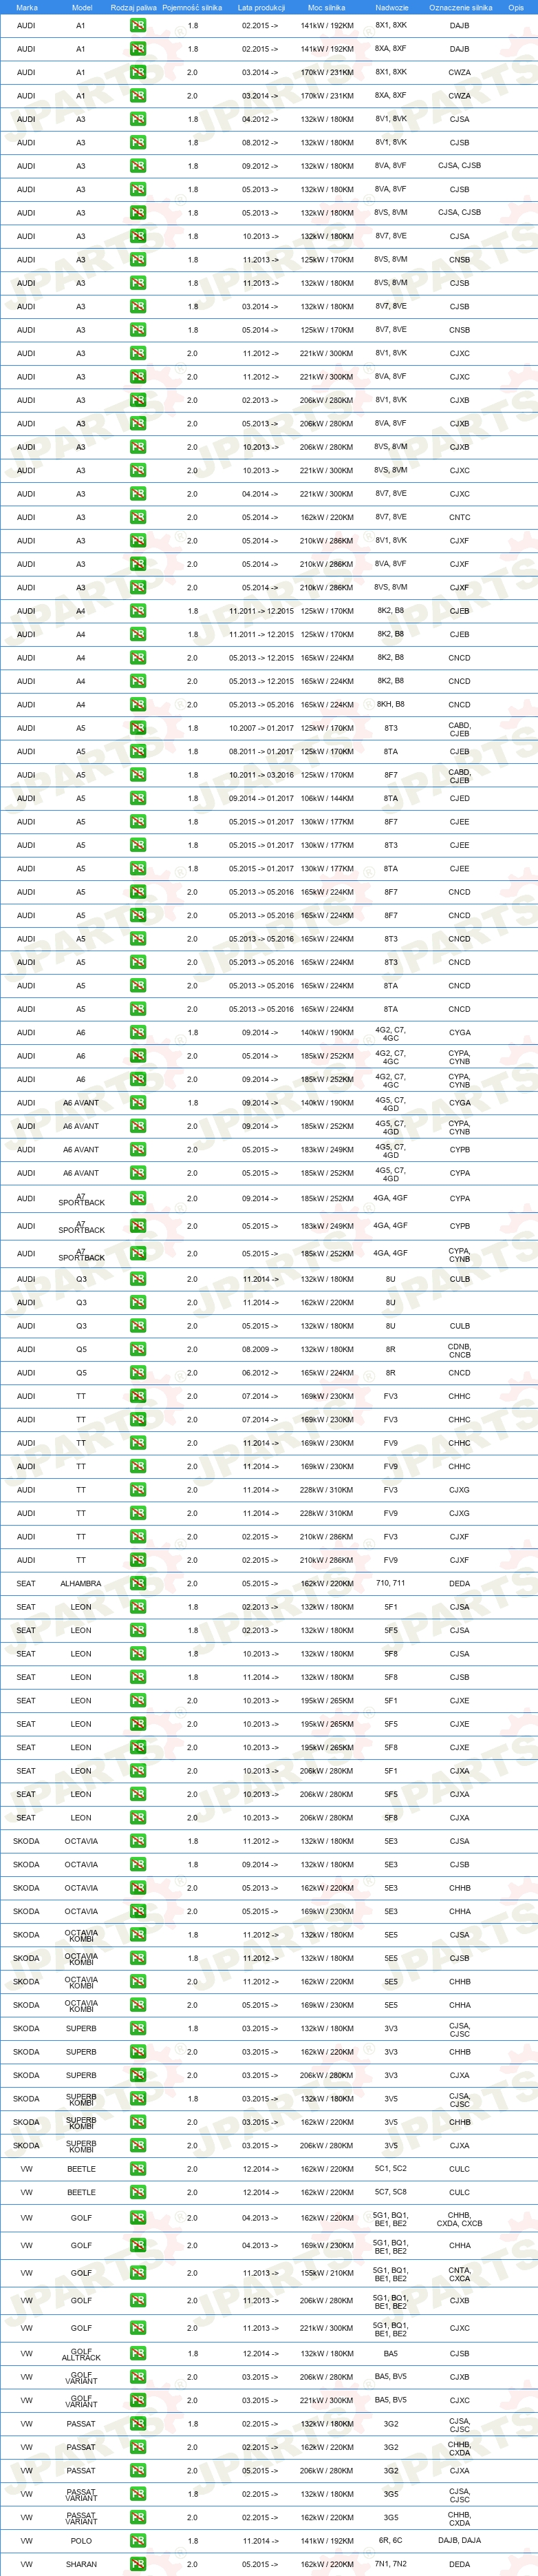
Task: Click fuel icon in Passat Variant CJSA, CJSC row
Action: coord(138,2494)
